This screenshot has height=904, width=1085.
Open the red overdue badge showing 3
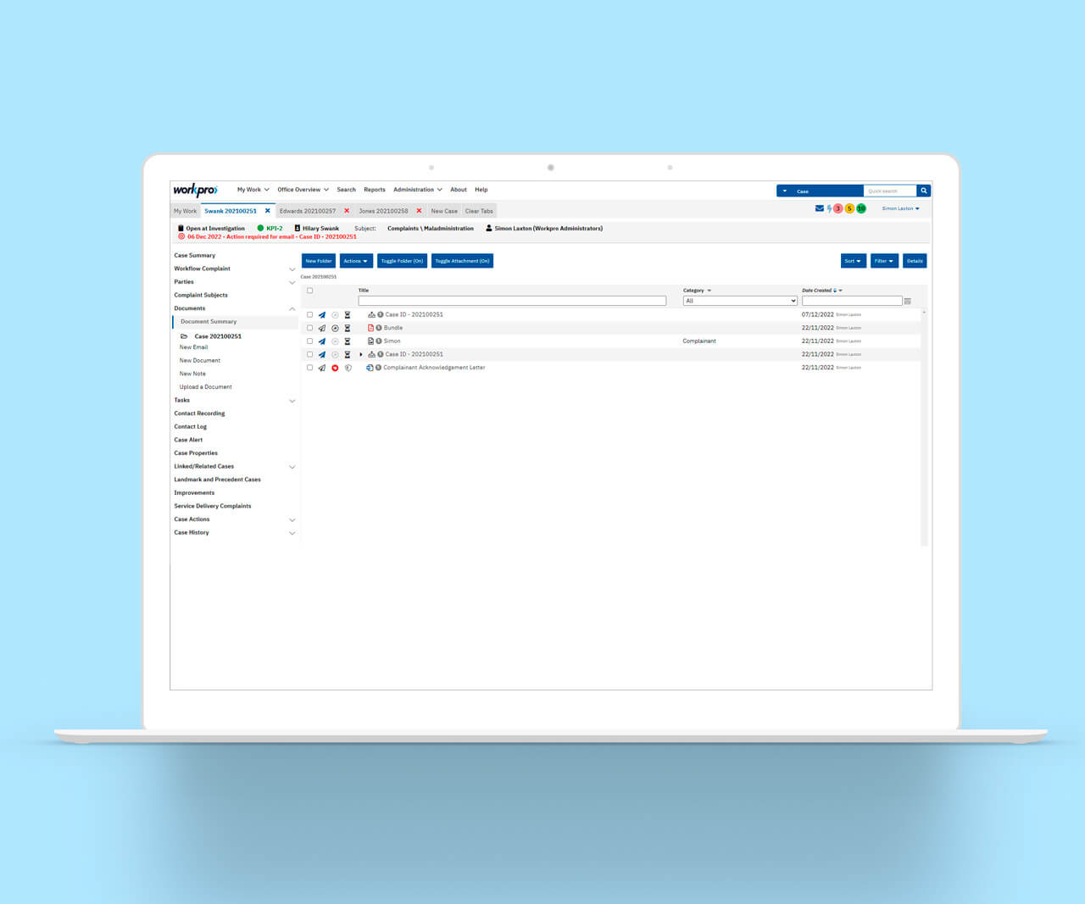tap(837, 208)
